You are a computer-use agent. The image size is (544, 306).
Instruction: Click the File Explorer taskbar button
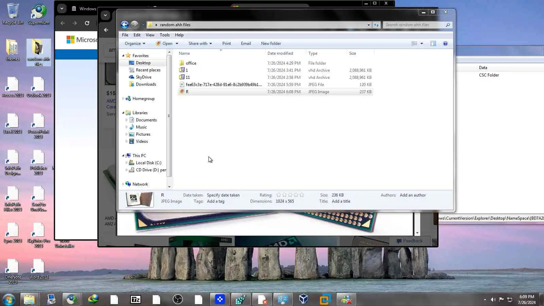[x=29, y=300]
